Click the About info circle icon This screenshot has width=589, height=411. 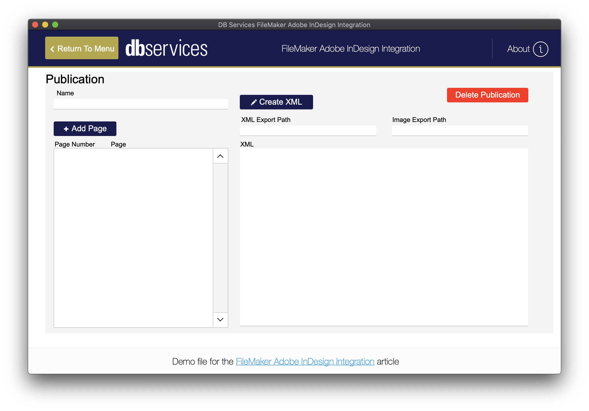[540, 49]
